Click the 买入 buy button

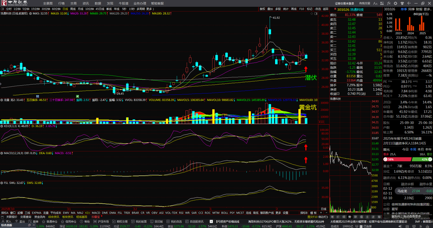tap(7, 221)
